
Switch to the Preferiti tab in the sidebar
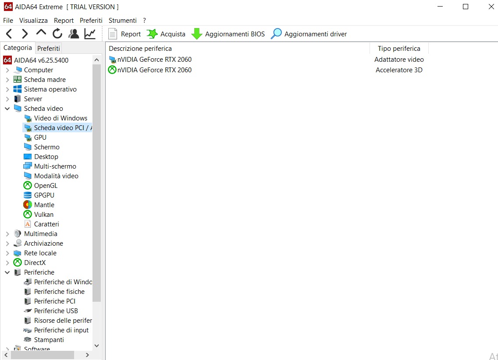click(x=48, y=48)
